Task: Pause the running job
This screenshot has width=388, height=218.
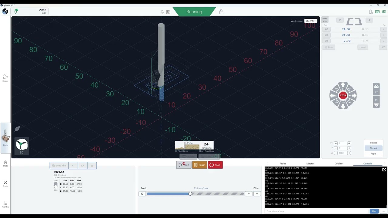Action: pos(199,165)
